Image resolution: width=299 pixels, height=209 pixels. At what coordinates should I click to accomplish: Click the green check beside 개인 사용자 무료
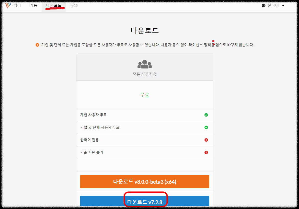pos(206,115)
